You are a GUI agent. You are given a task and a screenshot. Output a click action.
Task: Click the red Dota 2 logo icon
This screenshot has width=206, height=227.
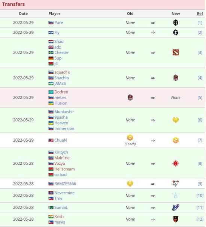[176, 52]
